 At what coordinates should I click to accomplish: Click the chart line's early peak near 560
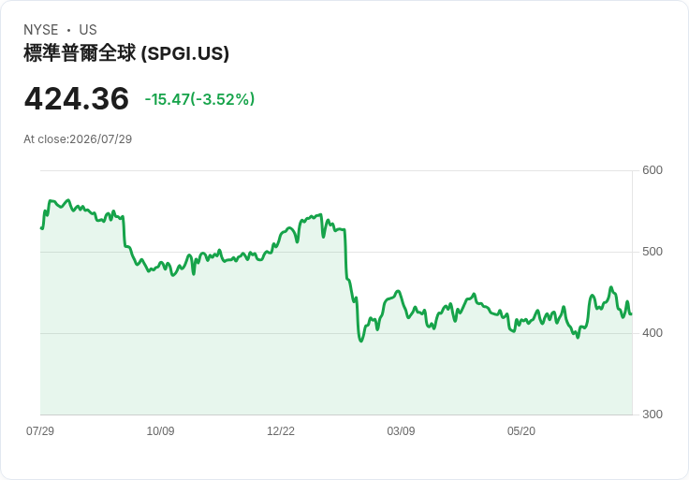coord(67,200)
